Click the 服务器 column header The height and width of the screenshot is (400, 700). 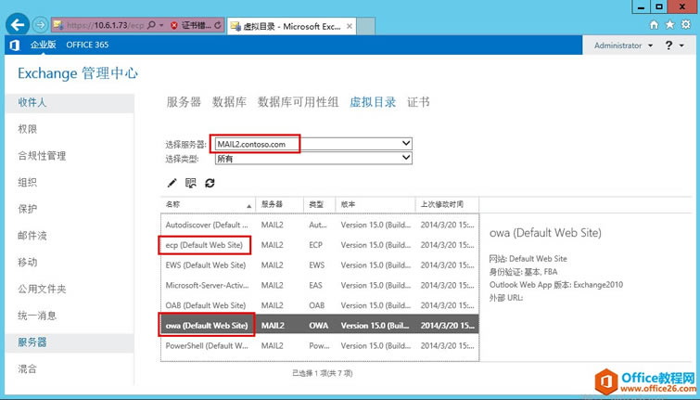[279, 204]
